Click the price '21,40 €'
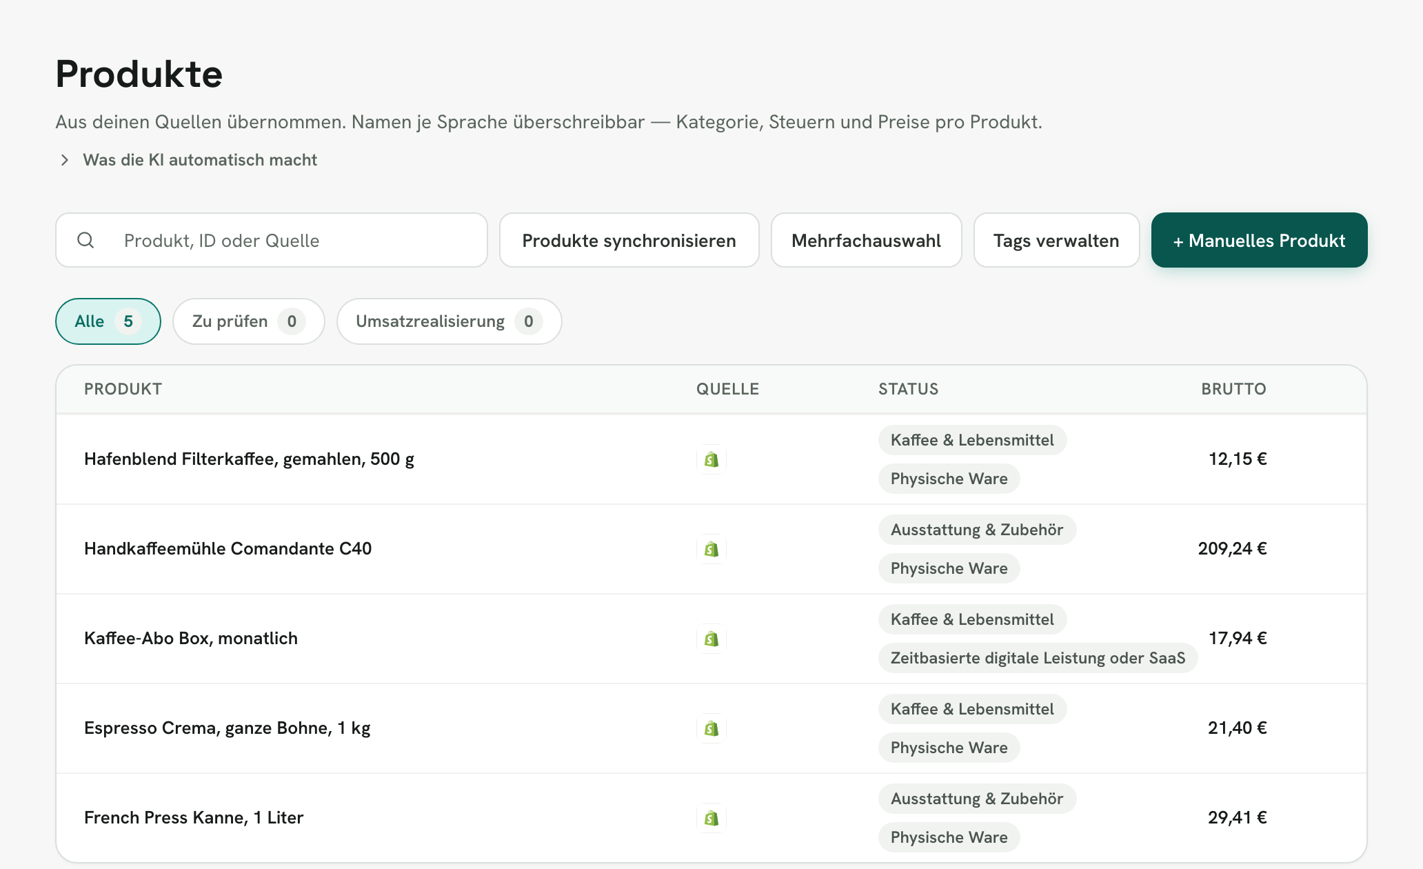 point(1238,728)
